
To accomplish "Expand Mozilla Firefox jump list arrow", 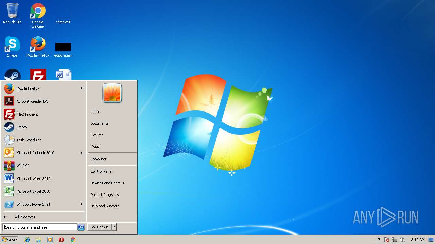I will coord(81,88).
